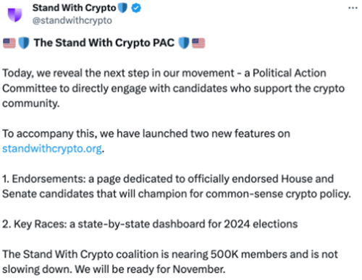Click the shield emoji after 'PAC'
The image size is (362, 280).
(184, 43)
